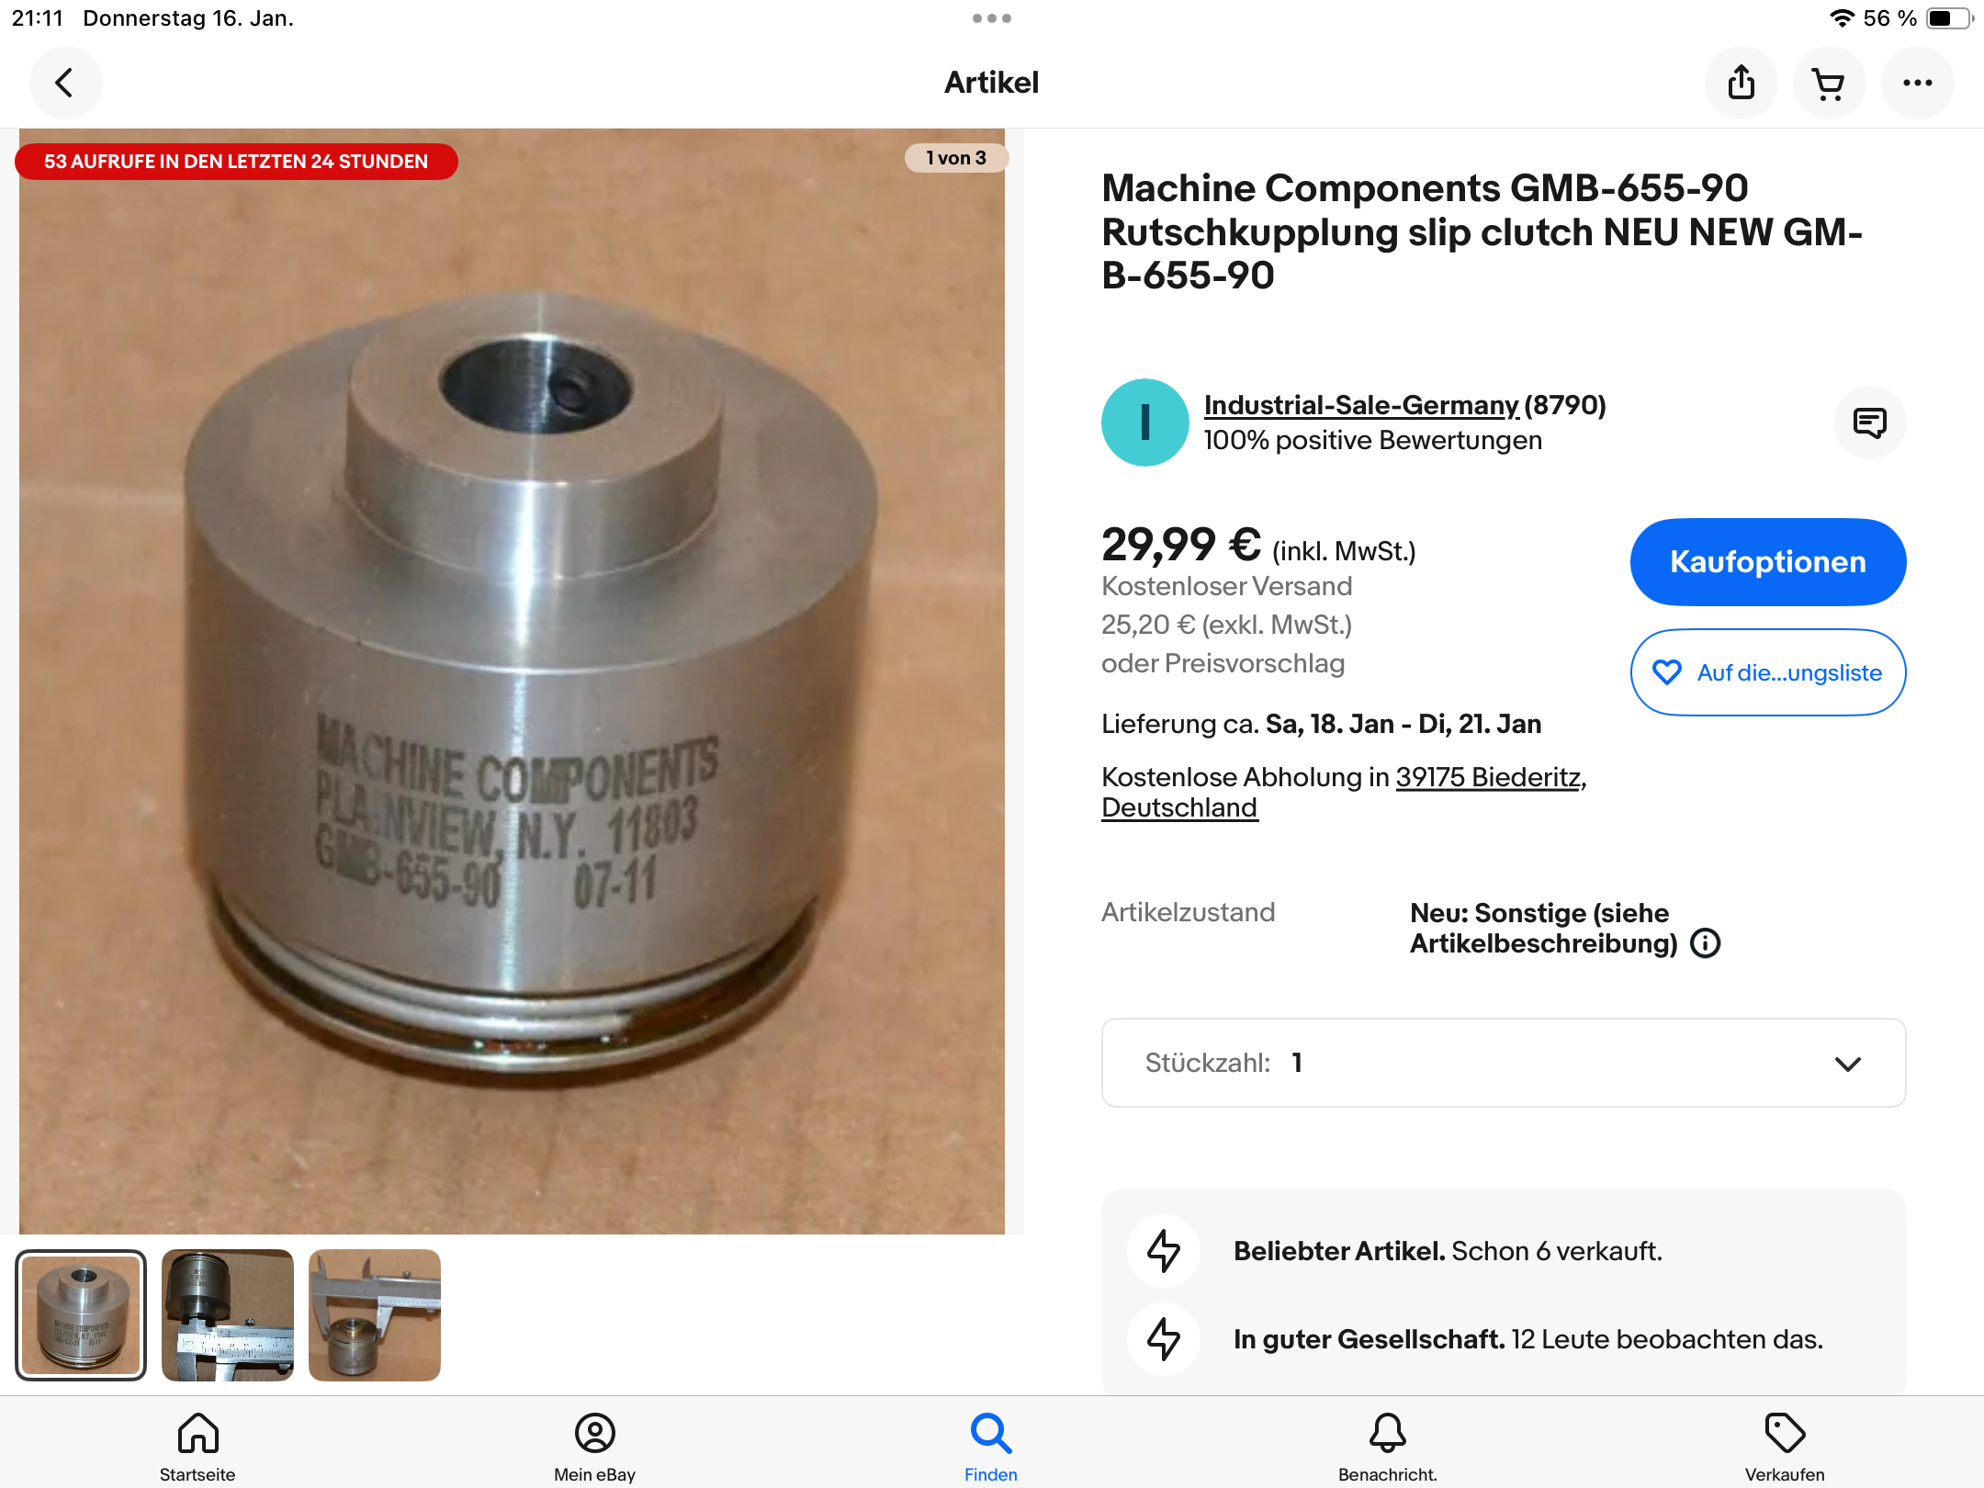1984x1488 pixels.
Task: Message the seller via chat icon
Action: pyautogui.click(x=1869, y=423)
